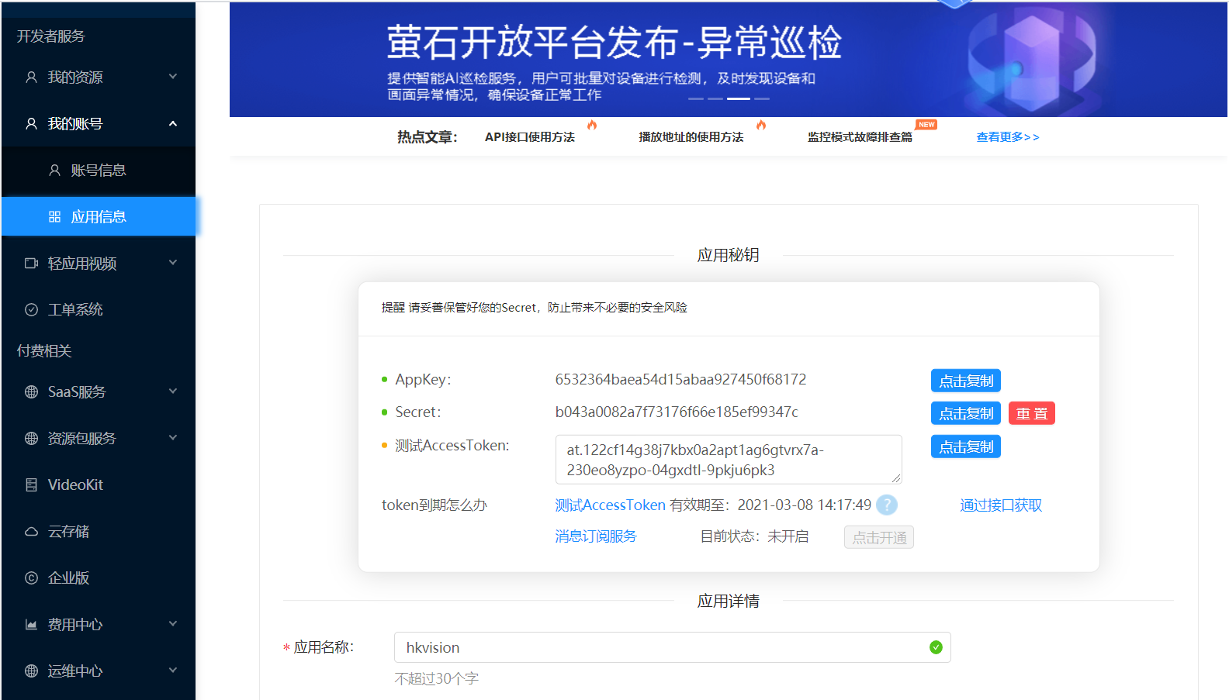Click the expiry time 2021-03-08 14:17:49
Screen dimensions: 1229x700
(805, 505)
